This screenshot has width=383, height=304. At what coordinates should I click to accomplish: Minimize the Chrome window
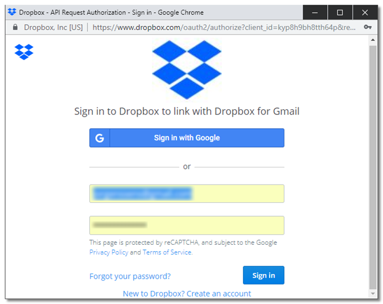coord(315,12)
